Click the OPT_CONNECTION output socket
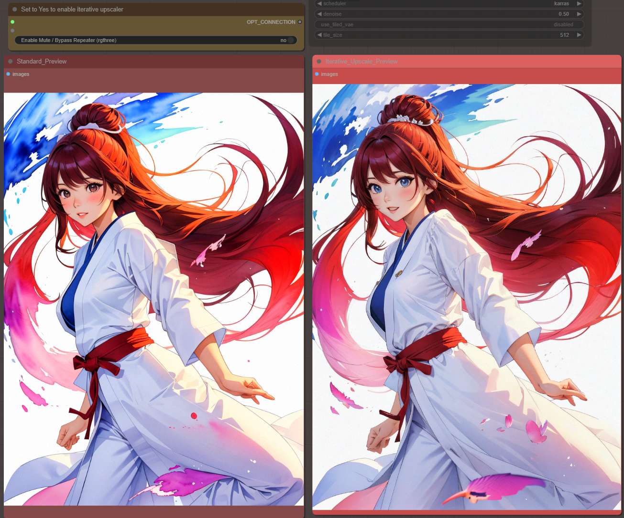 tap(300, 22)
